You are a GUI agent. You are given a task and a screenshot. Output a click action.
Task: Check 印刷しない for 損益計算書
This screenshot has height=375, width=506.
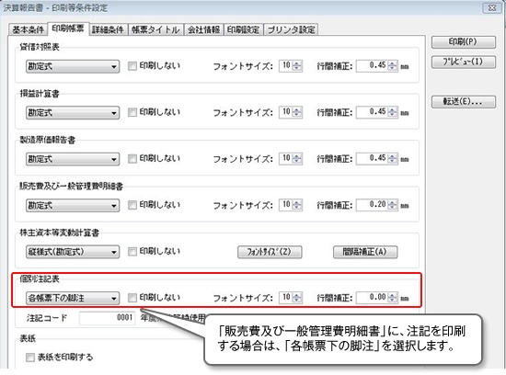132,112
